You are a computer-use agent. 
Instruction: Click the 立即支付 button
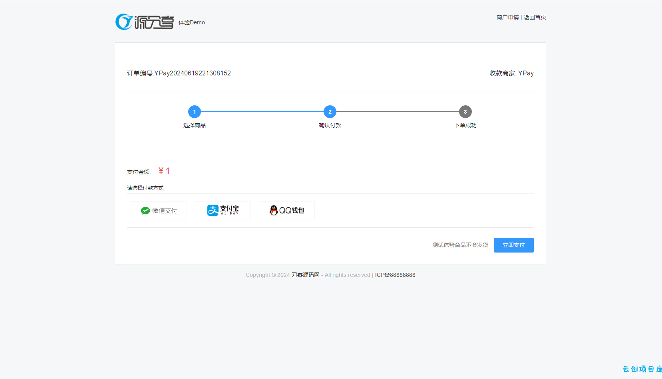click(x=514, y=245)
